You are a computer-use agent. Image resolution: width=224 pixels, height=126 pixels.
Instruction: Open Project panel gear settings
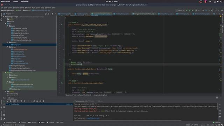(x=52, y=14)
